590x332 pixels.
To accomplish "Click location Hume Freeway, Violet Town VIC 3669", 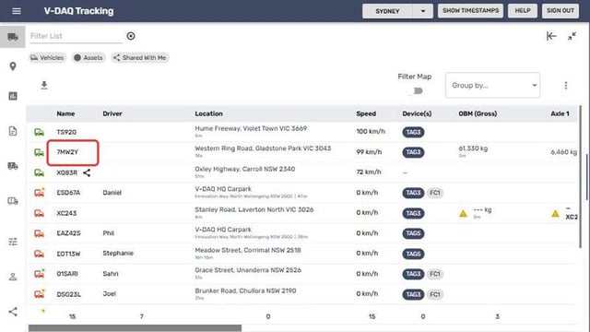I will [x=251, y=128].
